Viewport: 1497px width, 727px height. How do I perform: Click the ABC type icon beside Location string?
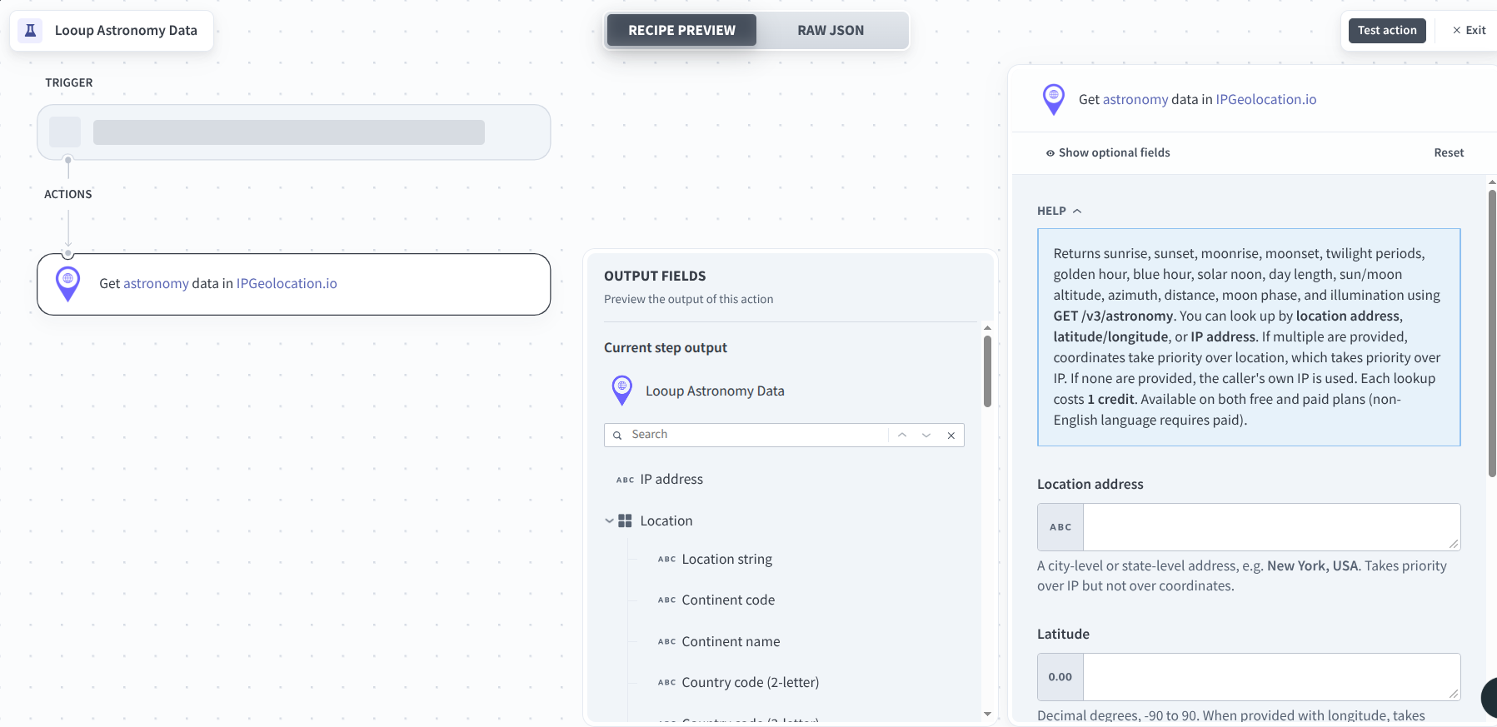click(x=666, y=560)
